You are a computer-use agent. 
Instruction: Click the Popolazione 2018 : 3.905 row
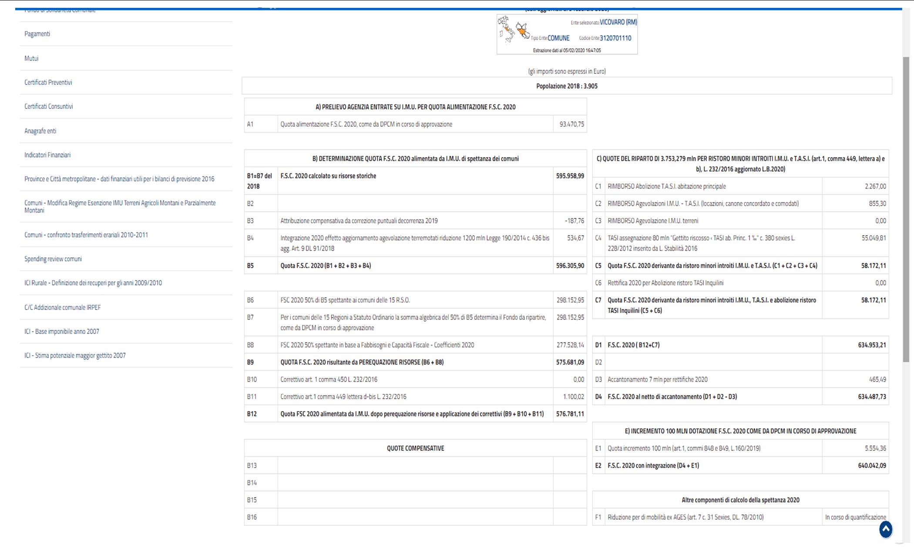567,86
